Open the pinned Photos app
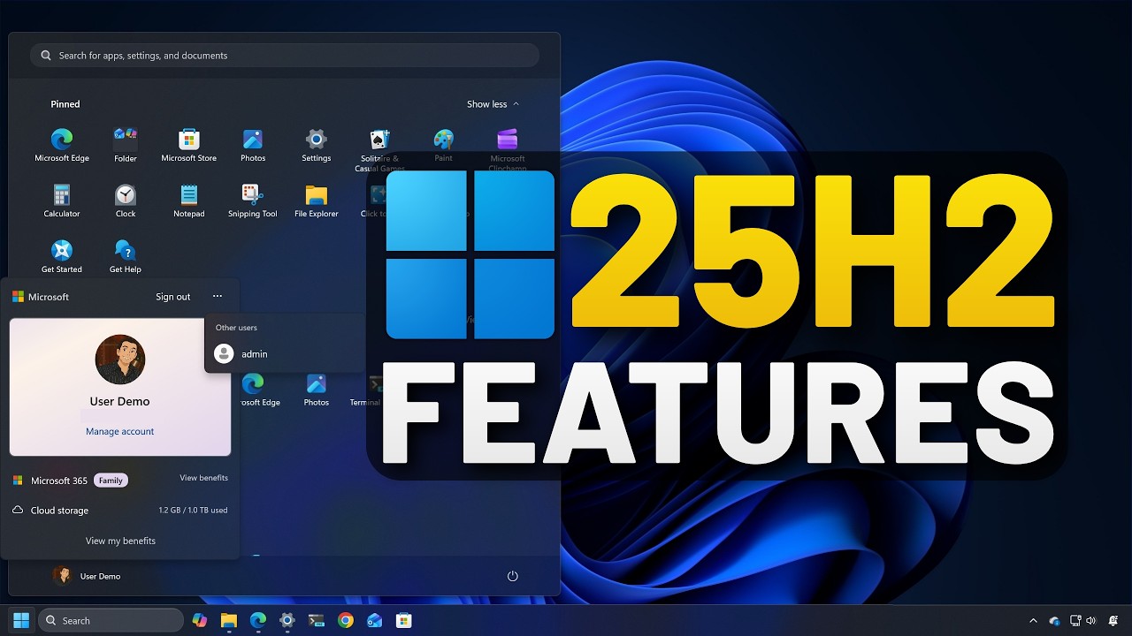The image size is (1132, 636). pos(253,146)
